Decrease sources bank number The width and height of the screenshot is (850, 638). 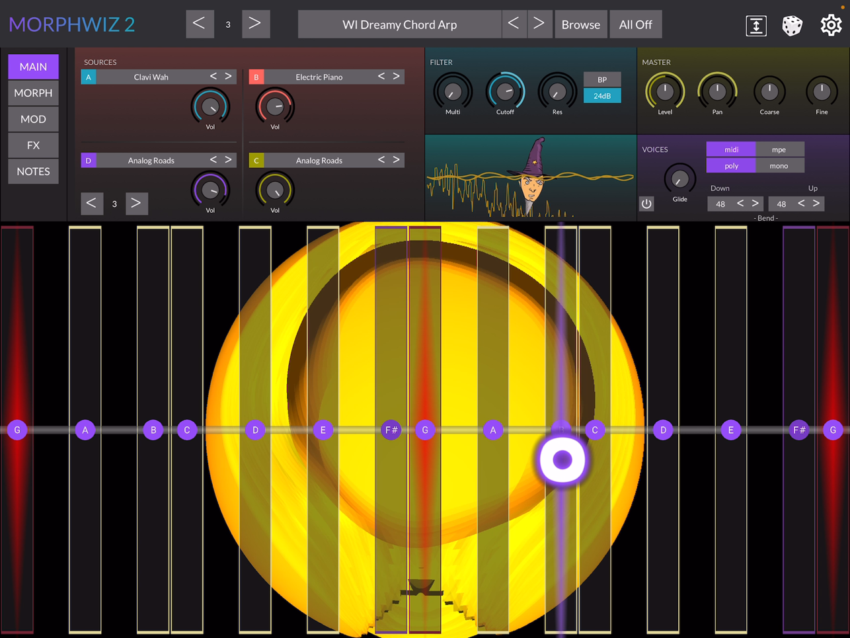(x=92, y=204)
